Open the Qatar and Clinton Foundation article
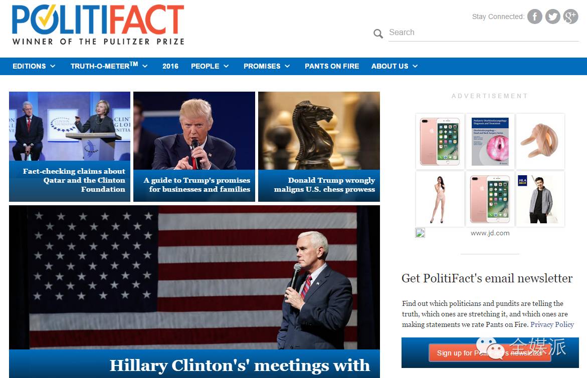The height and width of the screenshot is (378, 587). (70, 147)
